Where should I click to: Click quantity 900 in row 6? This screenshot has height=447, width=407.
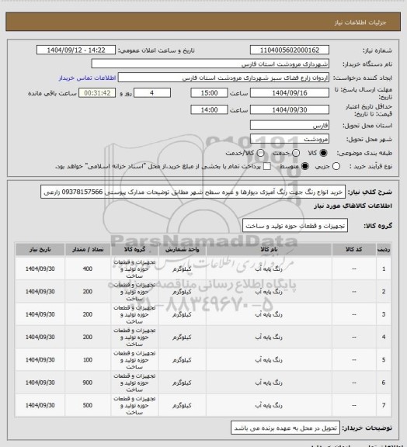pyautogui.click(x=88, y=383)
